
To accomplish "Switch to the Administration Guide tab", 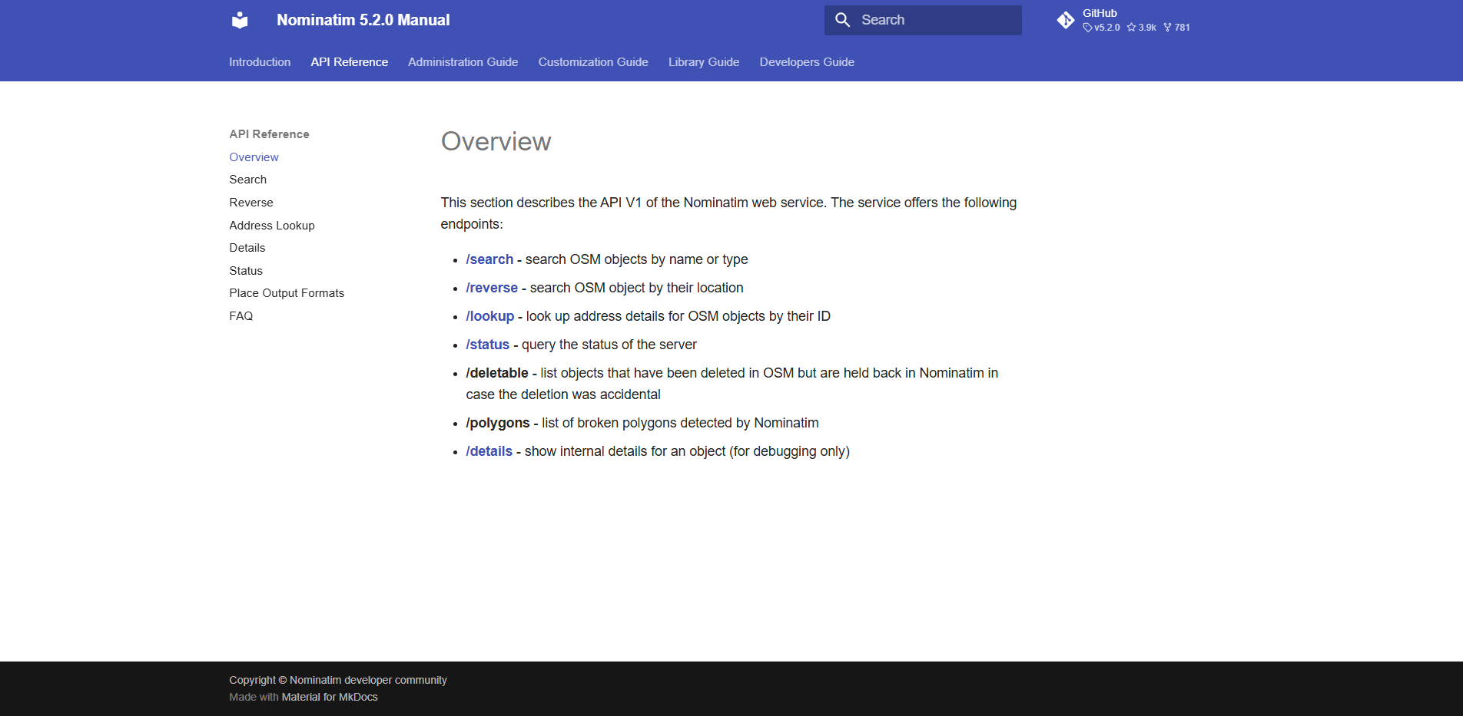I will tap(463, 62).
